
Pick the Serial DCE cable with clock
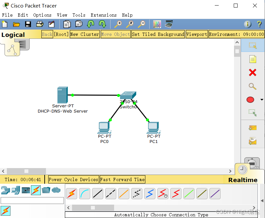(163, 194)
